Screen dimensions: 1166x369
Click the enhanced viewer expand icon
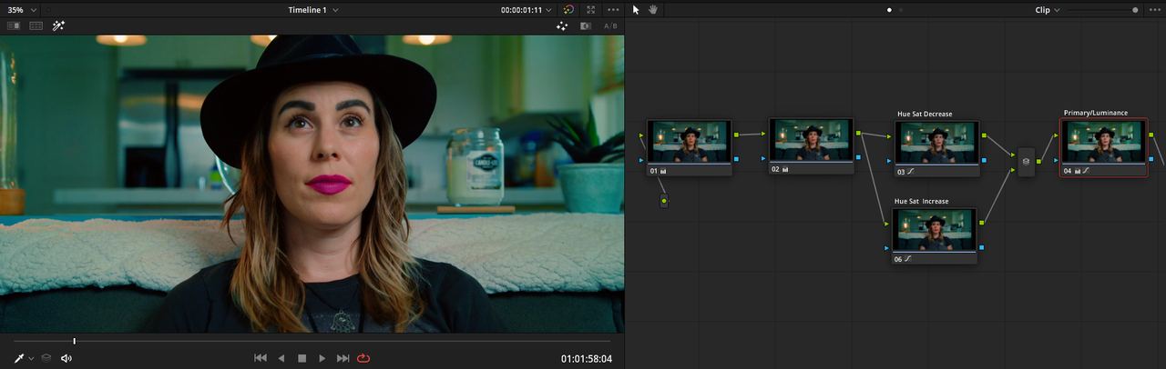[x=590, y=9]
